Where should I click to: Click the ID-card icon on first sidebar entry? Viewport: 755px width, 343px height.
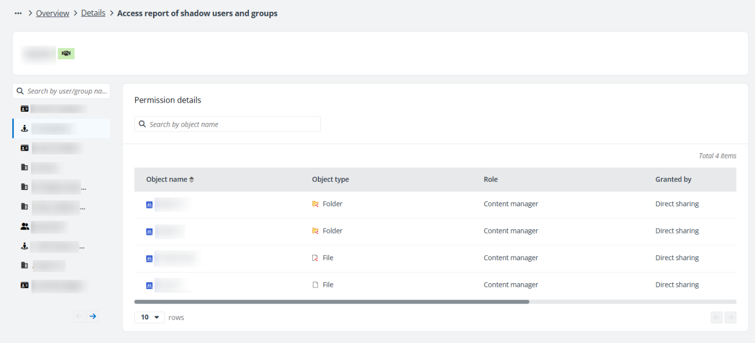(x=24, y=108)
